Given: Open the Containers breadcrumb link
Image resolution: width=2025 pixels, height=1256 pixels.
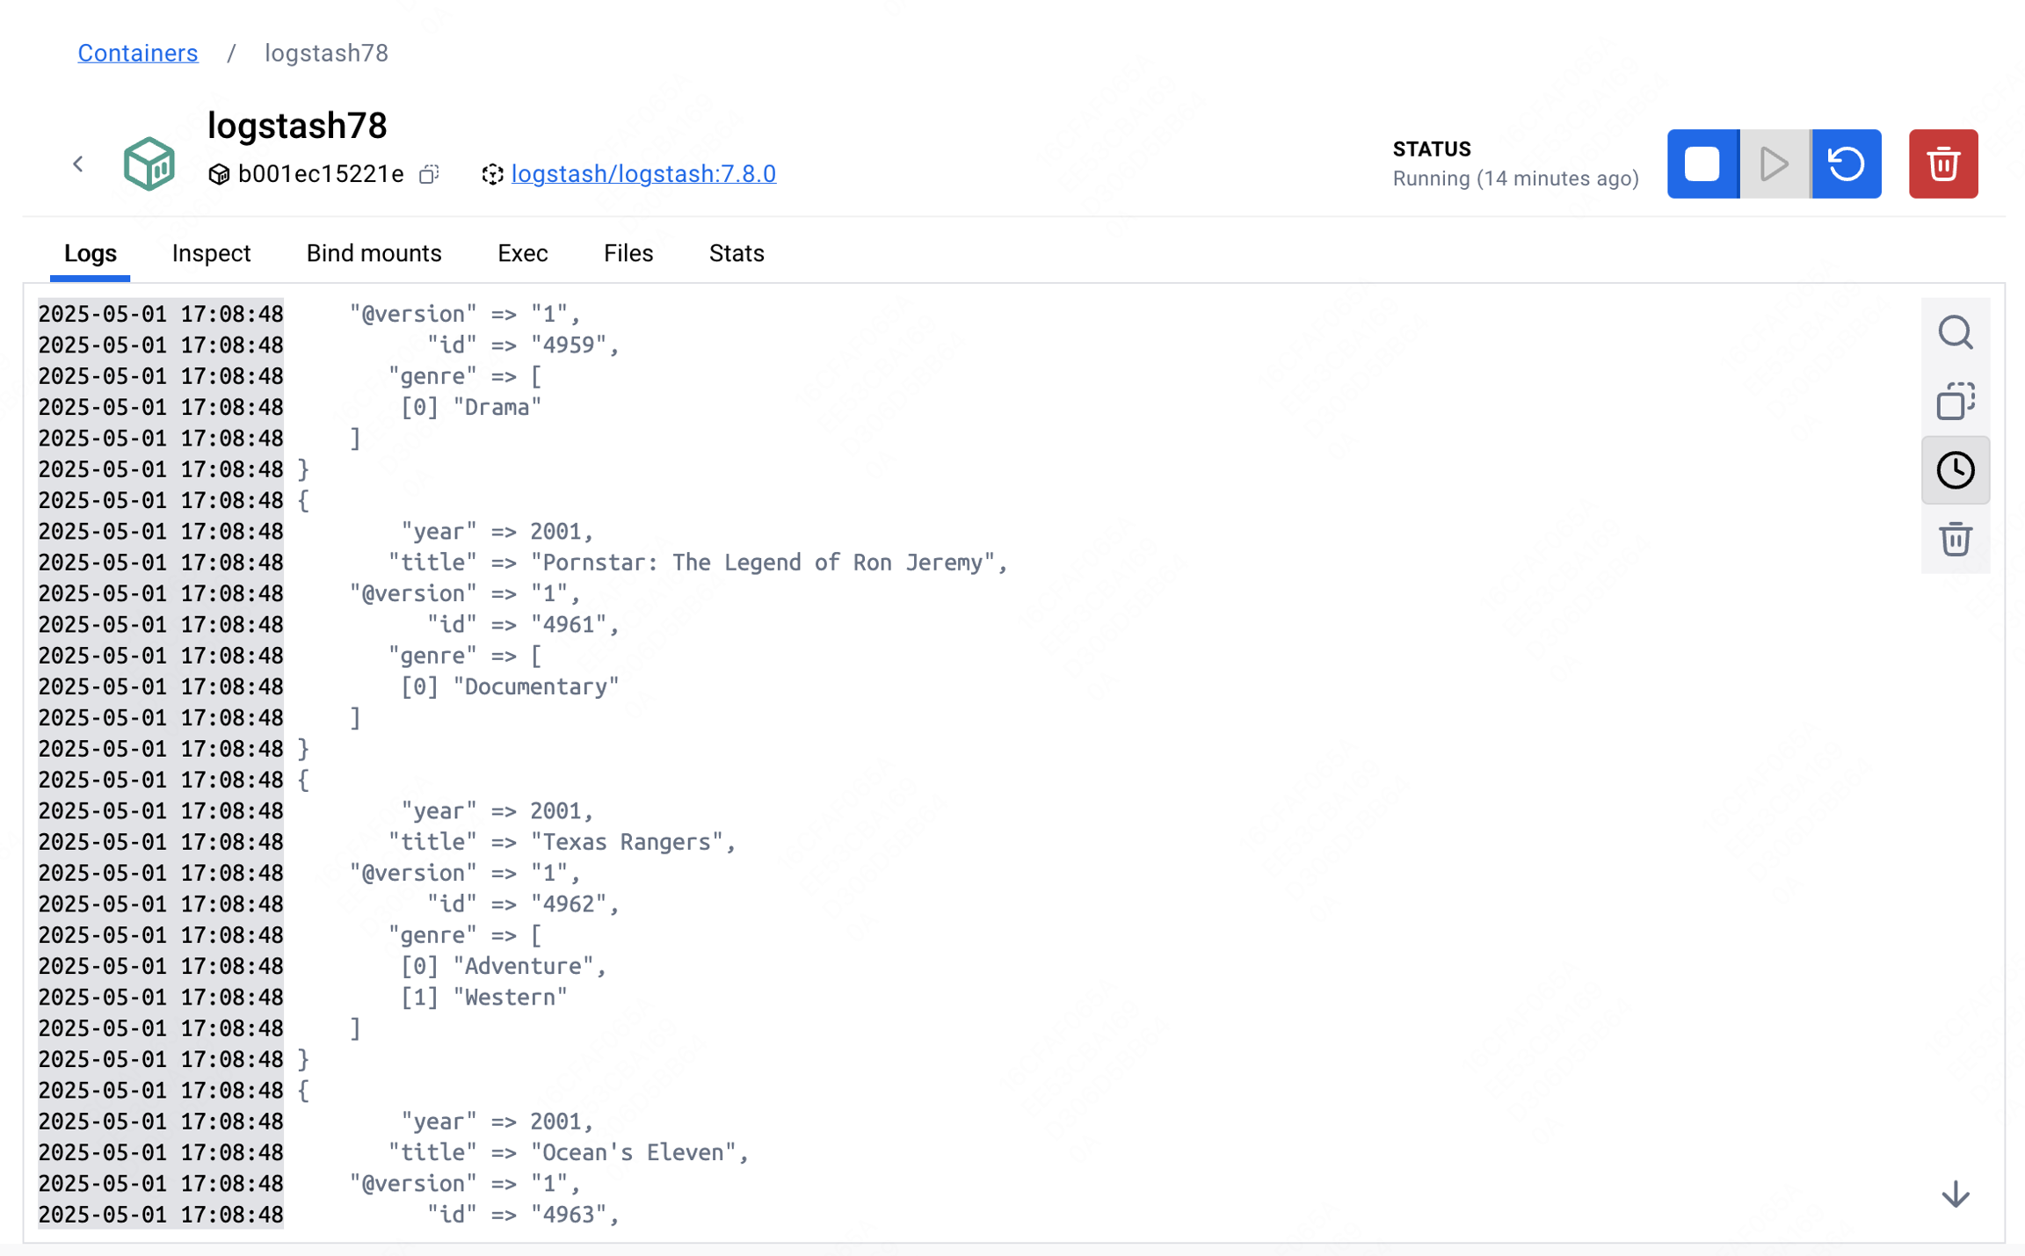Looking at the screenshot, I should coord(138,53).
